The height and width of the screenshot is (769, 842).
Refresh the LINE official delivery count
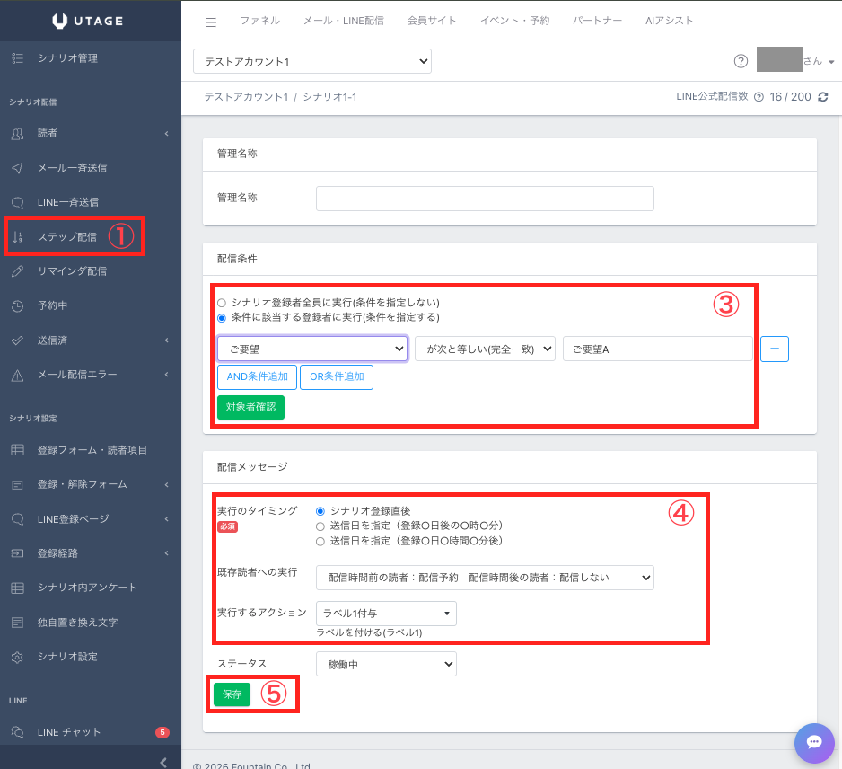(823, 97)
